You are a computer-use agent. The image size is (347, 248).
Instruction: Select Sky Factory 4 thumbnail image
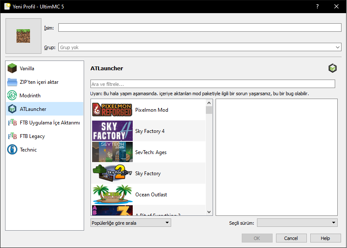click(x=112, y=131)
